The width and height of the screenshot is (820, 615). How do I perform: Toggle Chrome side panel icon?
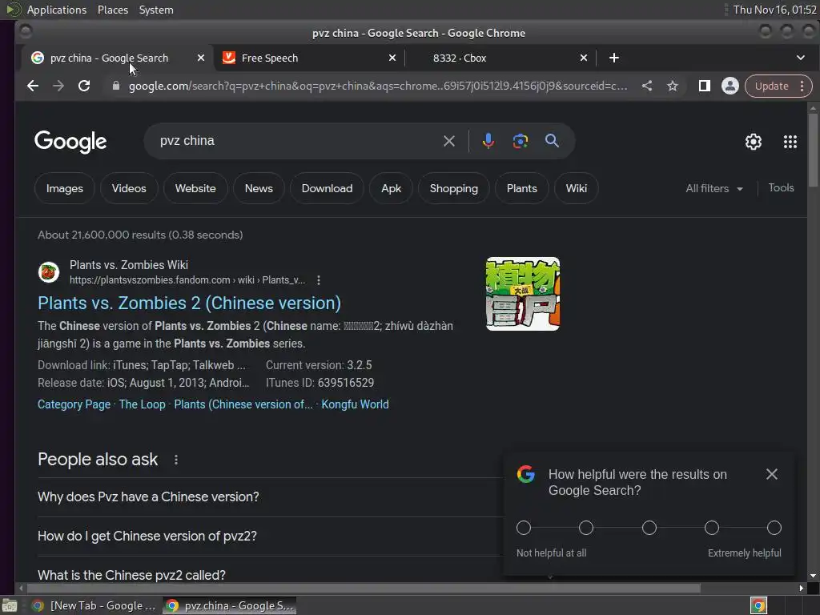705,86
